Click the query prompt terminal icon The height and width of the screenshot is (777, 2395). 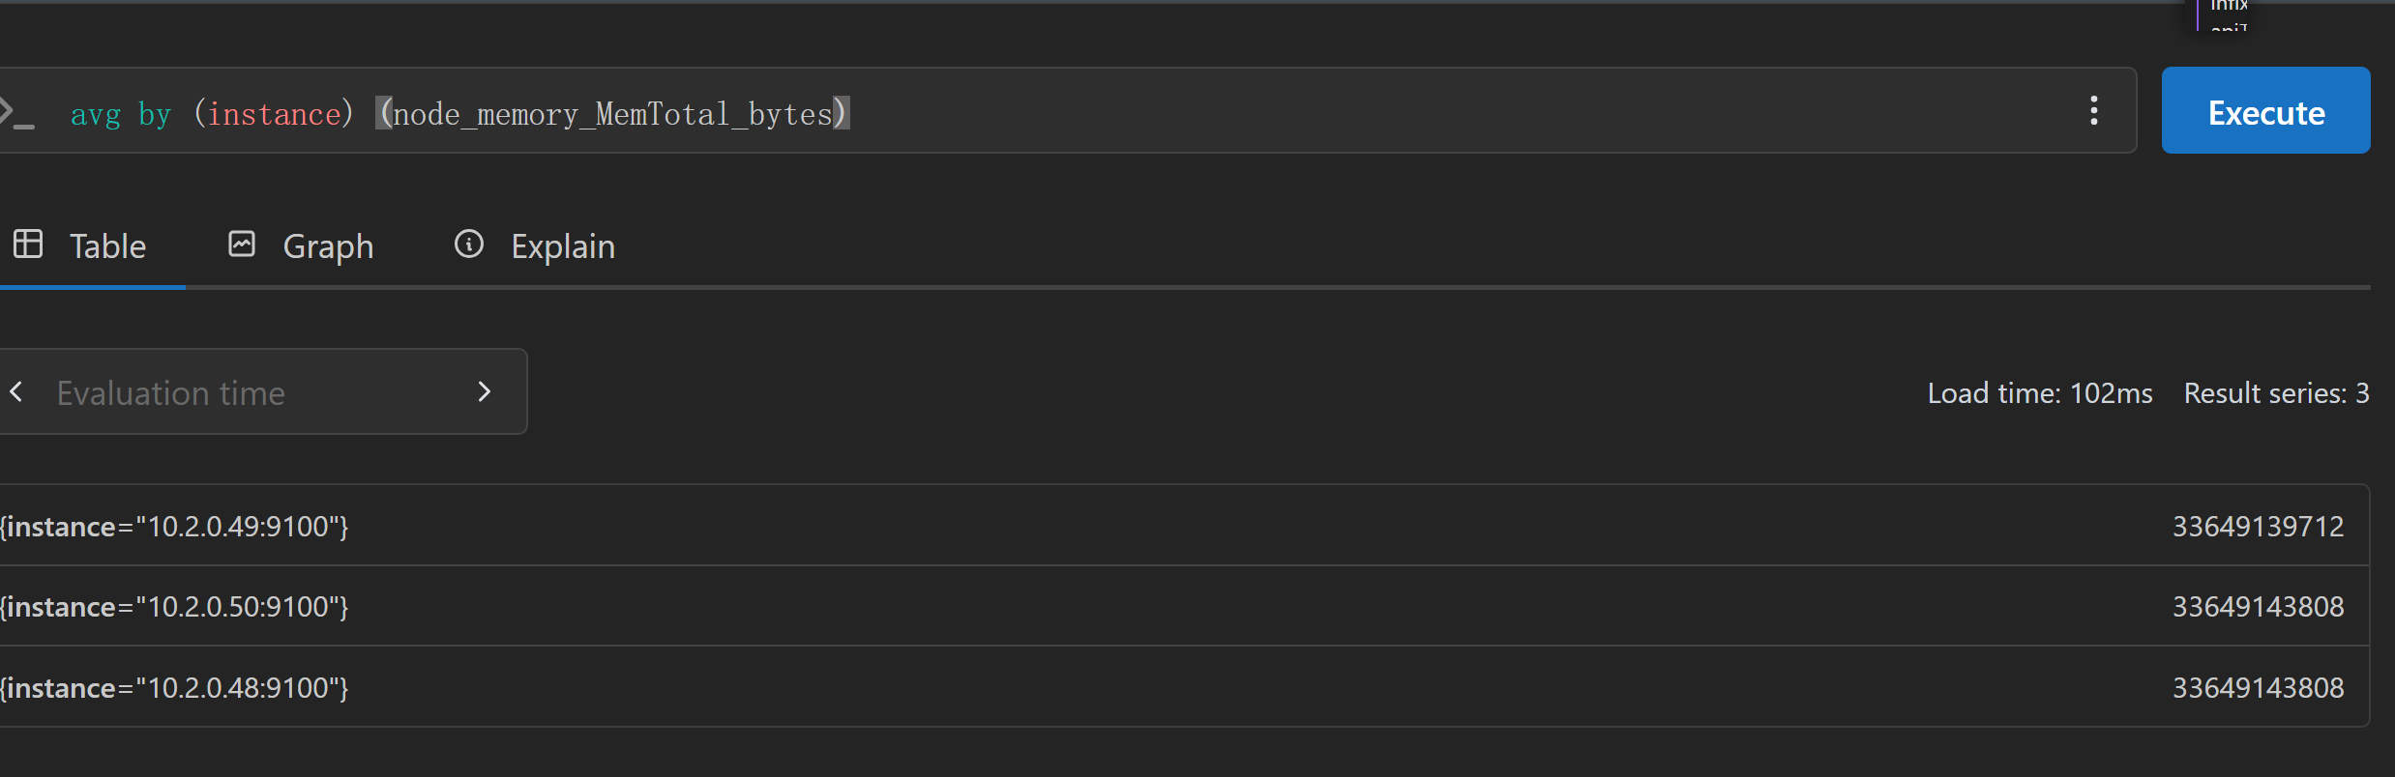pos(16,113)
